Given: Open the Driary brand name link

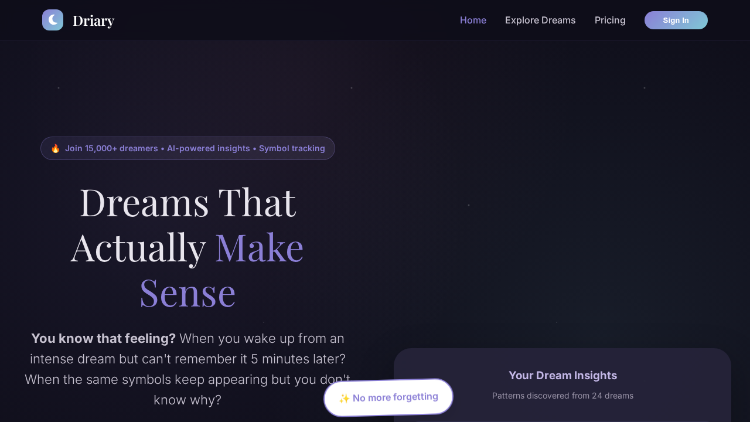Looking at the screenshot, I should (x=93, y=21).
